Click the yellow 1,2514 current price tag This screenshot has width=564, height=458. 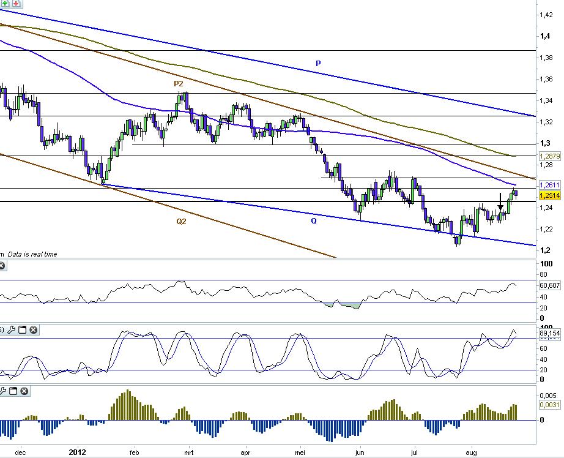point(549,195)
